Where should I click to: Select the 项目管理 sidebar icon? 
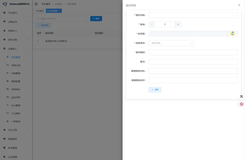coord(8,57)
